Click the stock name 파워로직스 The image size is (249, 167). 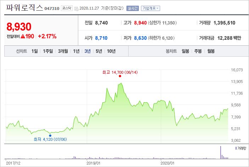click(24, 8)
